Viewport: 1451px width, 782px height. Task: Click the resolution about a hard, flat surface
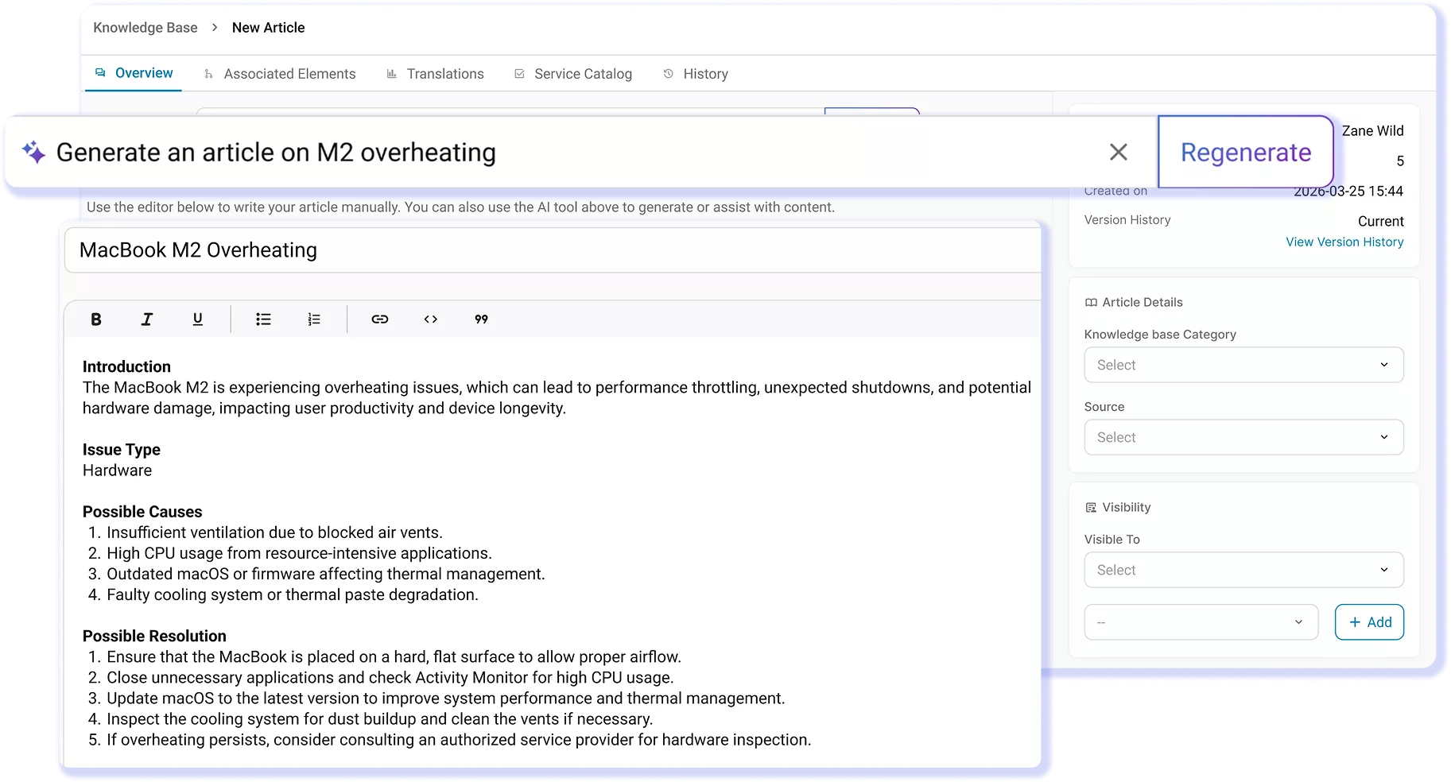click(x=394, y=656)
